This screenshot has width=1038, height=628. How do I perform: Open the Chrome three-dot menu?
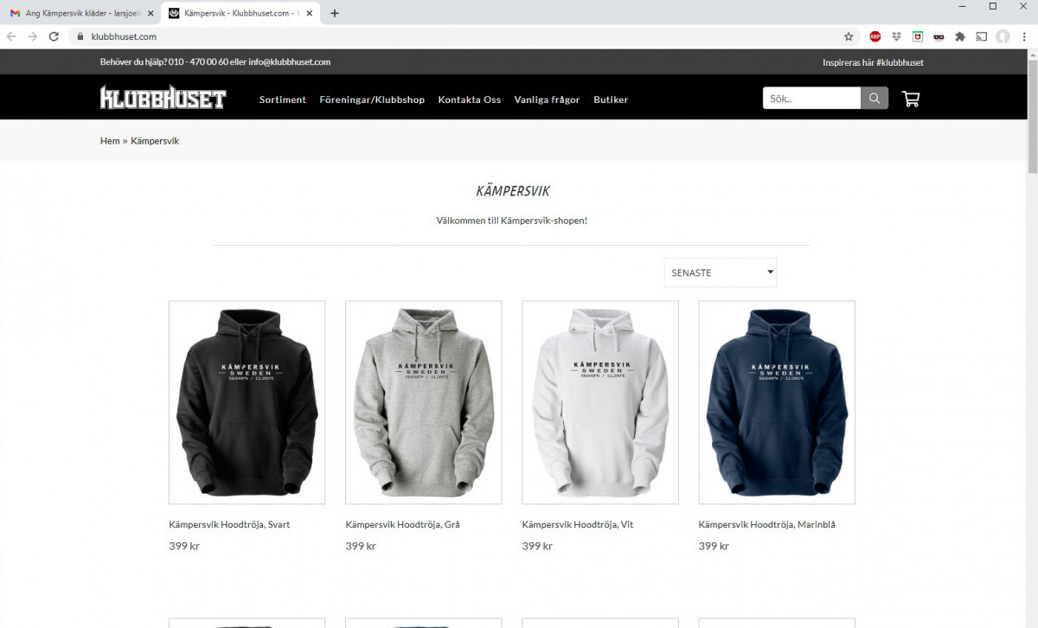coord(1024,36)
